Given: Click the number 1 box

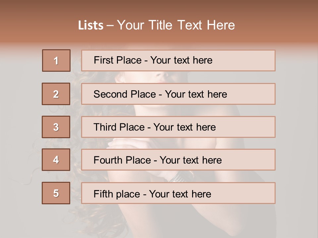Looking at the screenshot, I should 56,60.
